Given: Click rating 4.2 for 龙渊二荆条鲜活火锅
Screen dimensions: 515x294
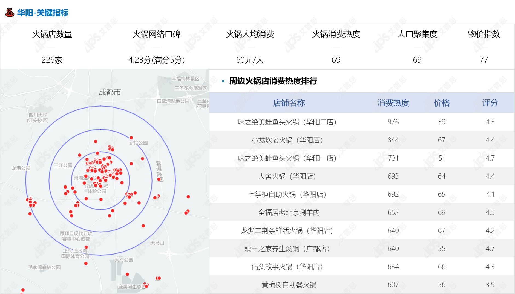Looking at the screenshot, I should pyautogui.click(x=490, y=230).
